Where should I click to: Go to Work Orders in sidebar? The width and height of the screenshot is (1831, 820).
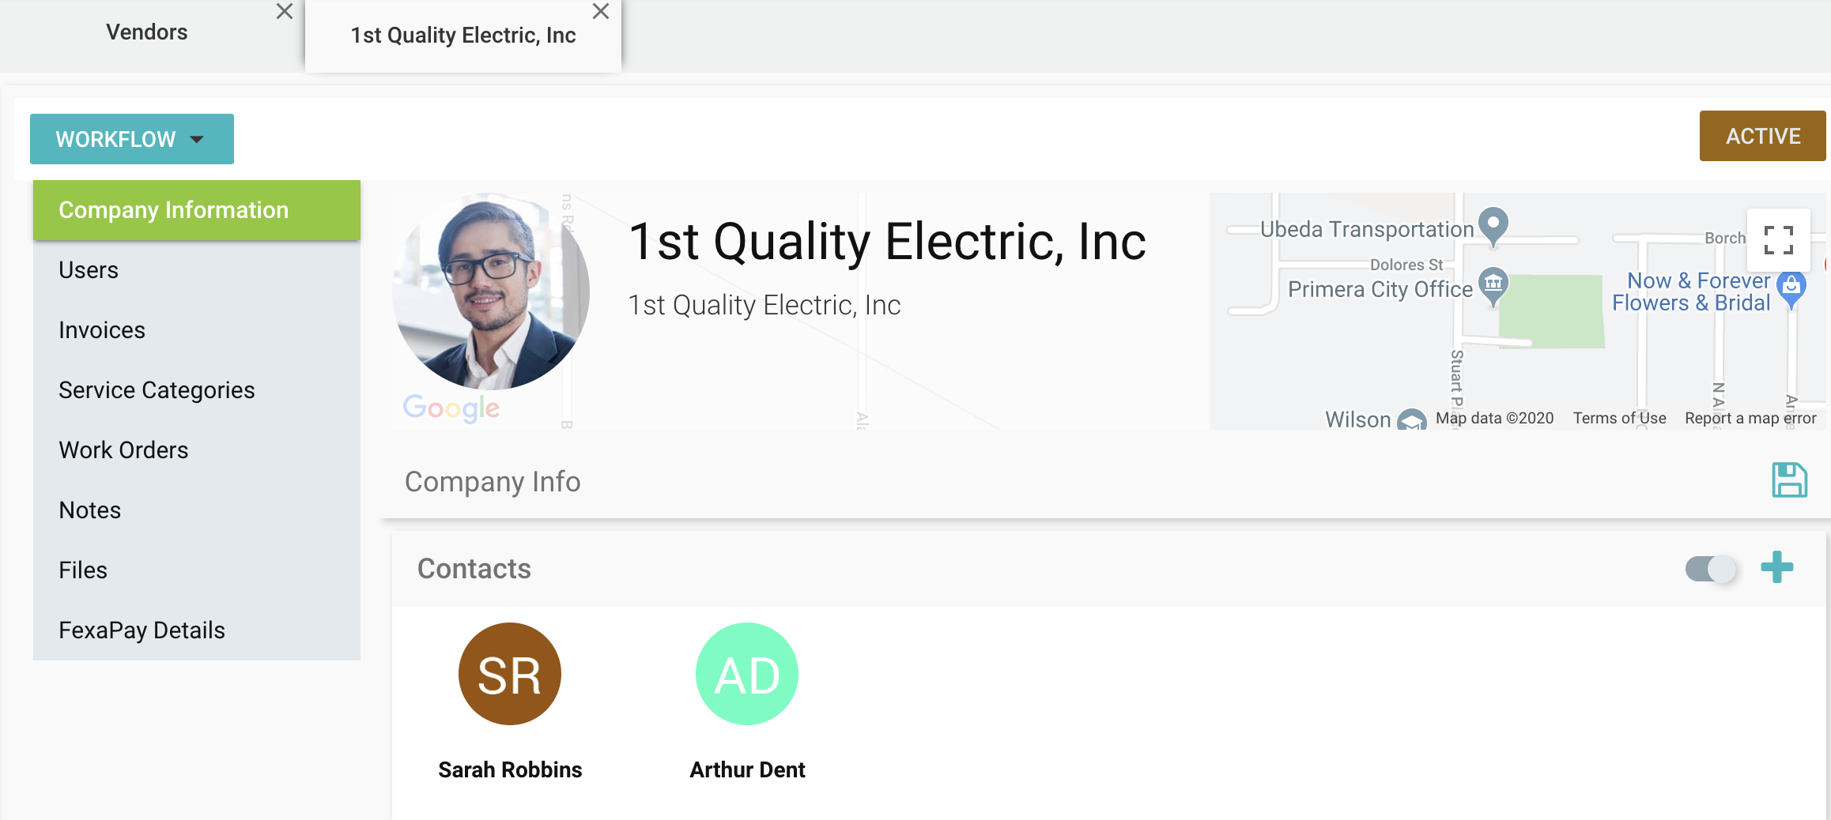[x=123, y=450]
